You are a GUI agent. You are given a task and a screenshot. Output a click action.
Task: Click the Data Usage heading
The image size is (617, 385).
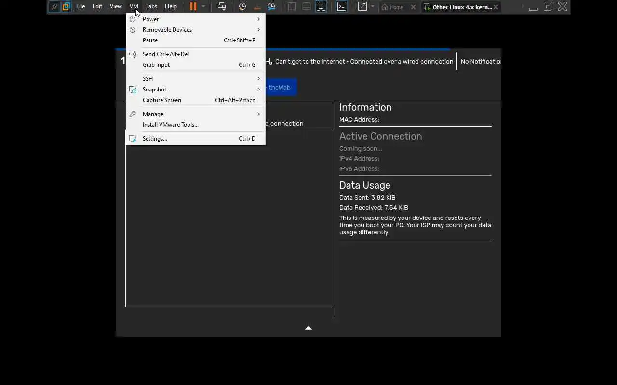365,185
